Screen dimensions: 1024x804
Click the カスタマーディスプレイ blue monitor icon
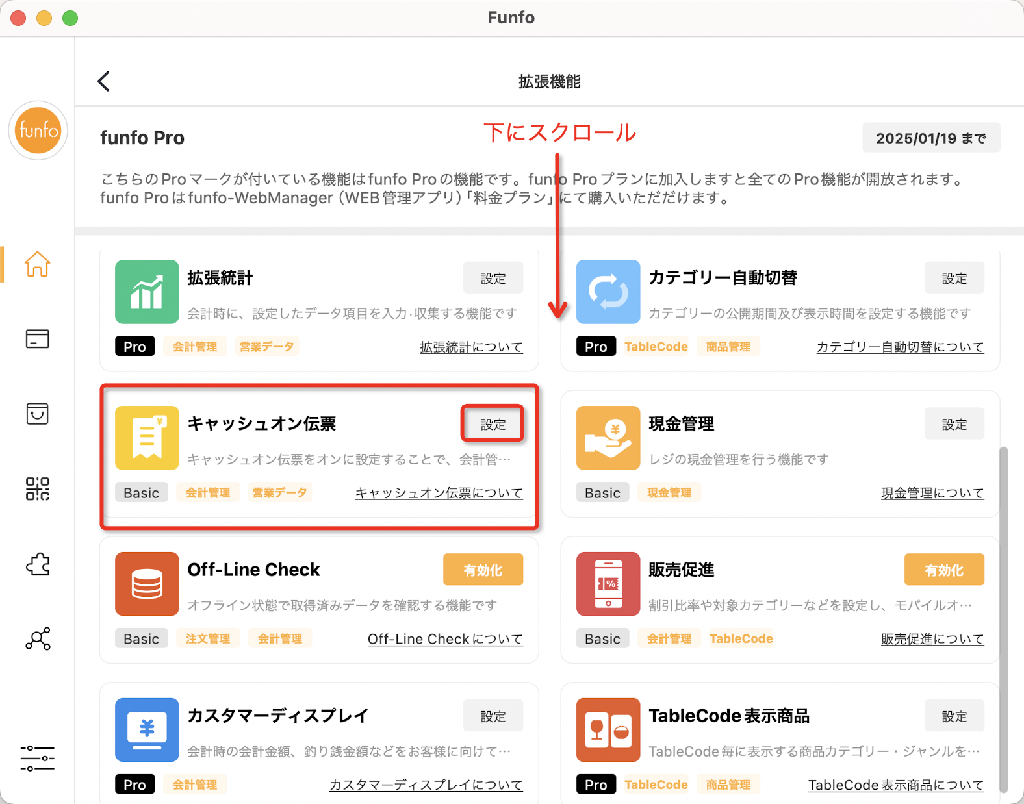[x=147, y=730]
